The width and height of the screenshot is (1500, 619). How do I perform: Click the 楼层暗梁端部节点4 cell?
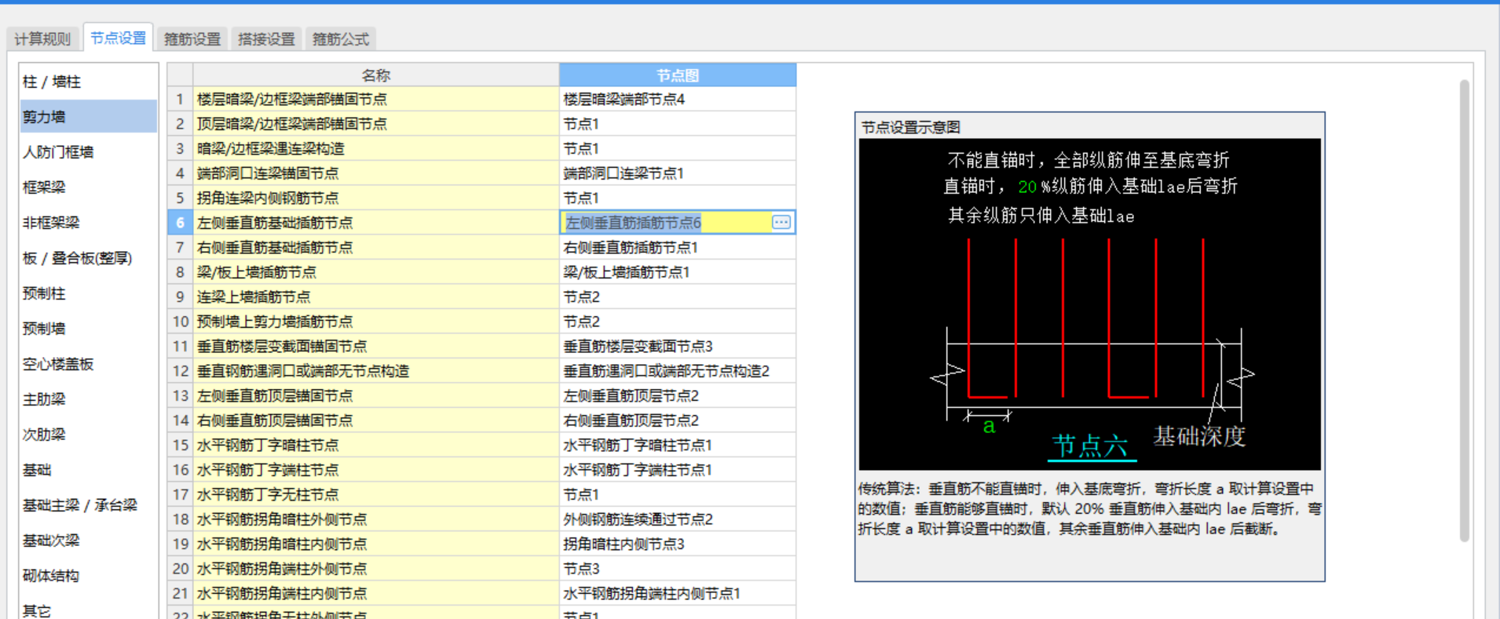[678, 99]
